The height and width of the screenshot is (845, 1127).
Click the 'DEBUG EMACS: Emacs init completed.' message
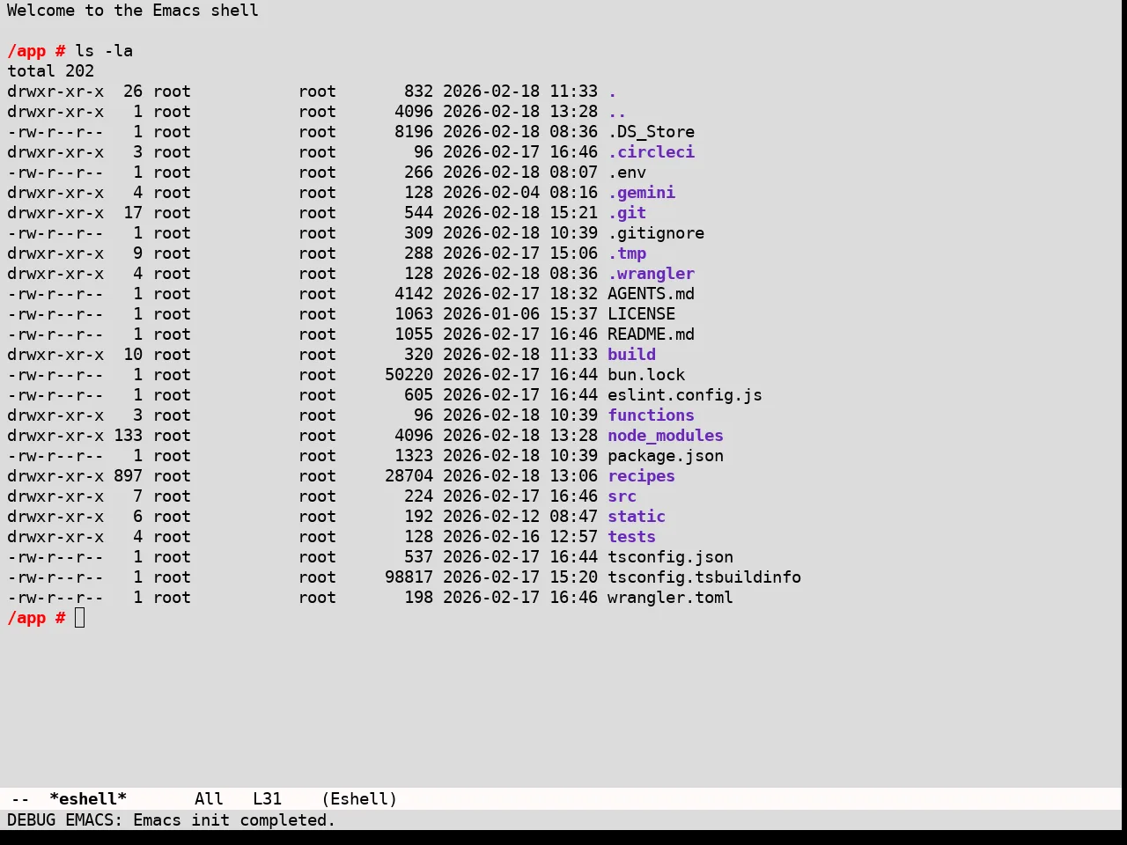172,820
